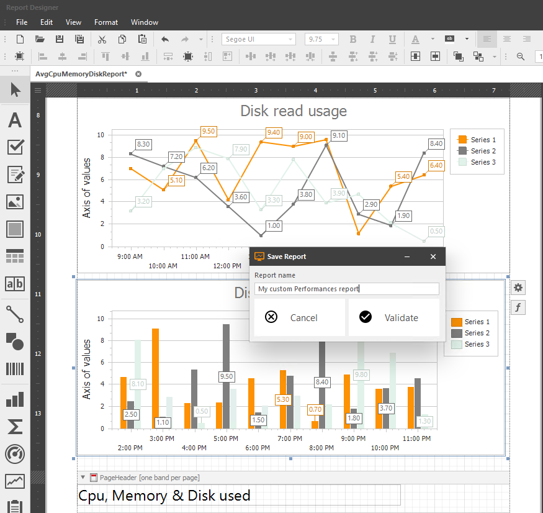Collapse the PageHeader band

[83, 477]
